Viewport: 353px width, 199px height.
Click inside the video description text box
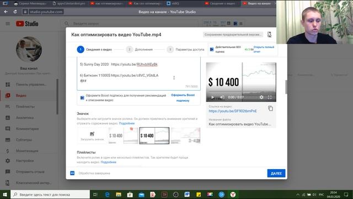[x=138, y=74]
